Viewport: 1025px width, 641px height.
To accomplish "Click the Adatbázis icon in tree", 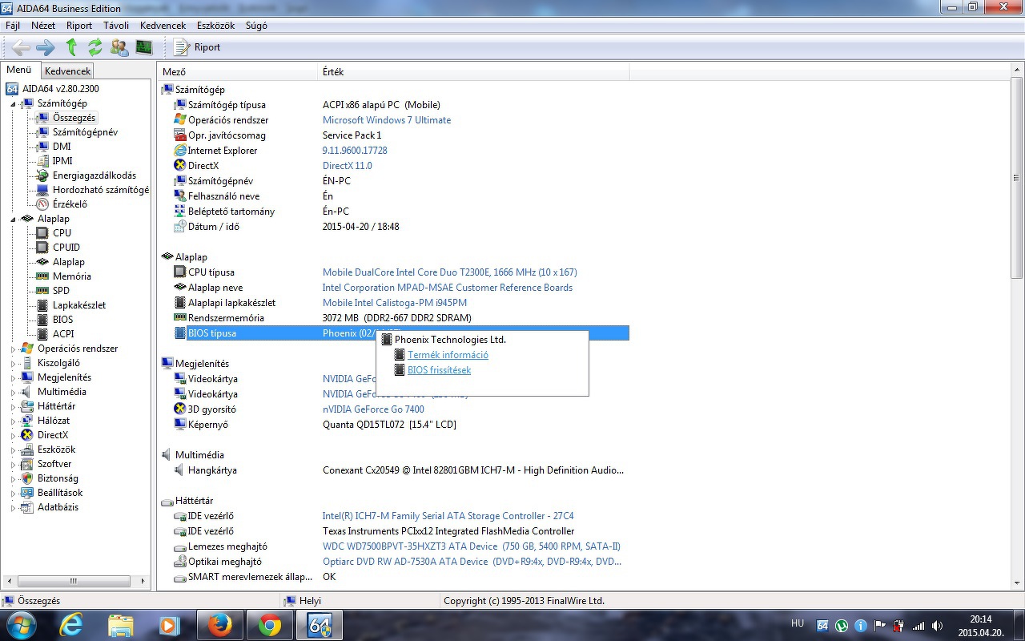I will (x=27, y=507).
